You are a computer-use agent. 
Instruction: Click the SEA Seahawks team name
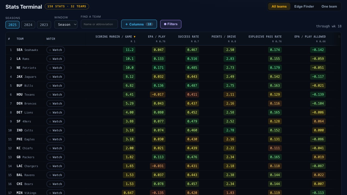click(x=27, y=50)
